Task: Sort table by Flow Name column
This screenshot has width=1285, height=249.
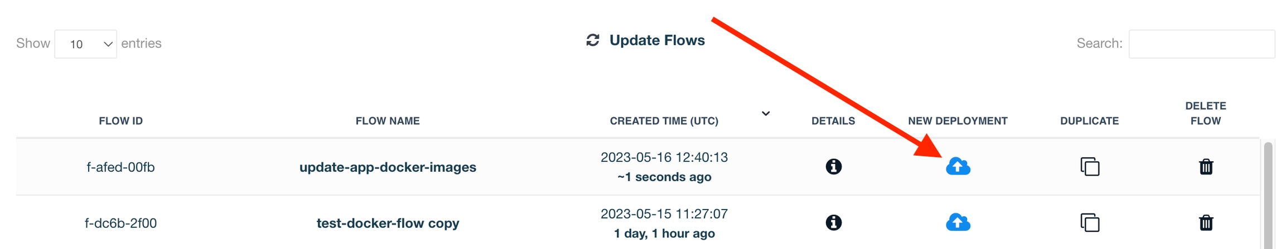Action: pos(388,121)
